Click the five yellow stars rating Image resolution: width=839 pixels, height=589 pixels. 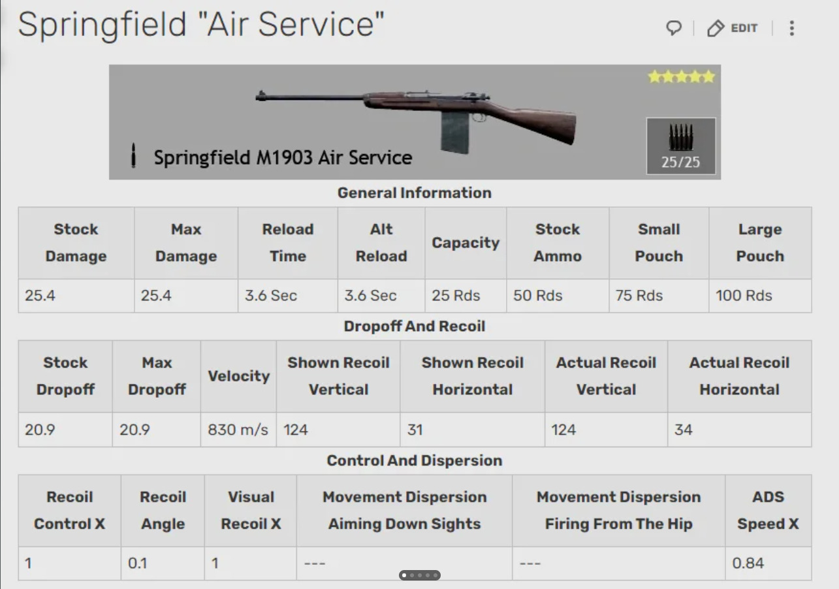pos(681,77)
